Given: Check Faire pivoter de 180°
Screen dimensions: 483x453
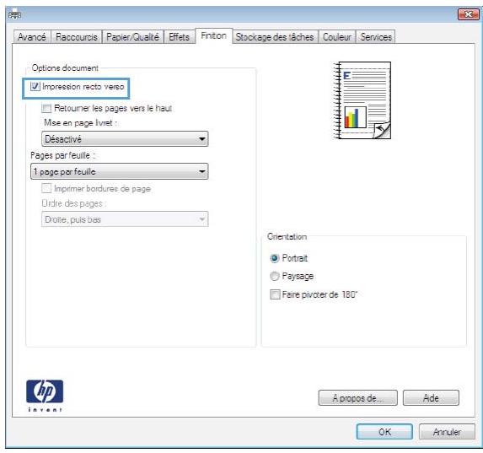Looking at the screenshot, I should pyautogui.click(x=275, y=294).
